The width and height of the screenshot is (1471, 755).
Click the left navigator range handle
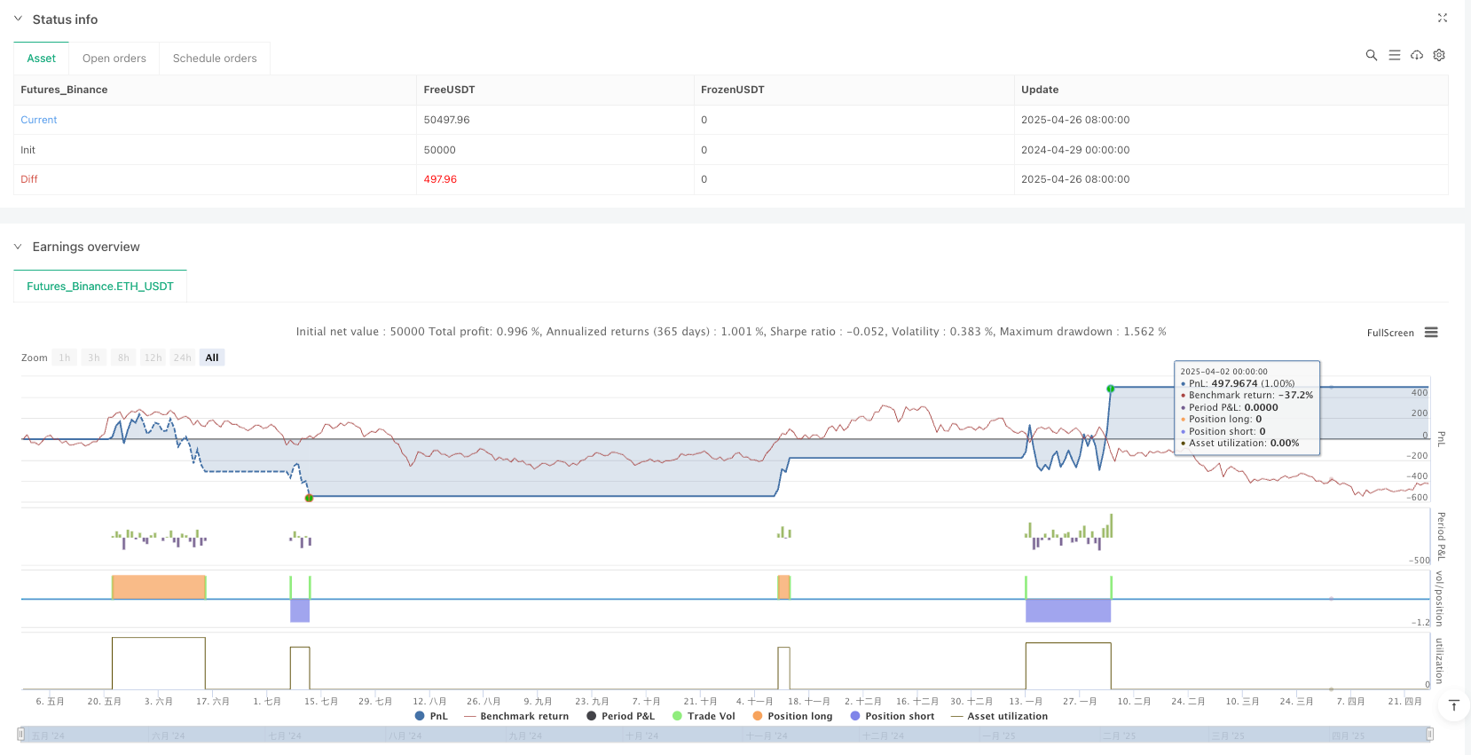[21, 735]
